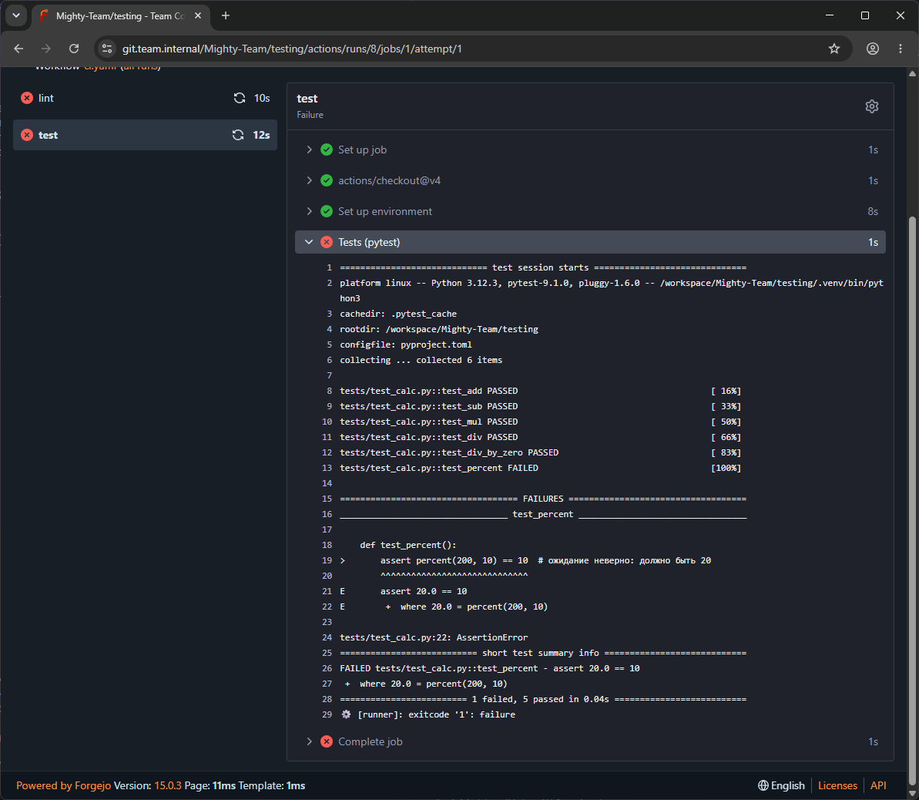Click 'test_div_by_zero PASSED' log line
The height and width of the screenshot is (800, 919).
(449, 452)
